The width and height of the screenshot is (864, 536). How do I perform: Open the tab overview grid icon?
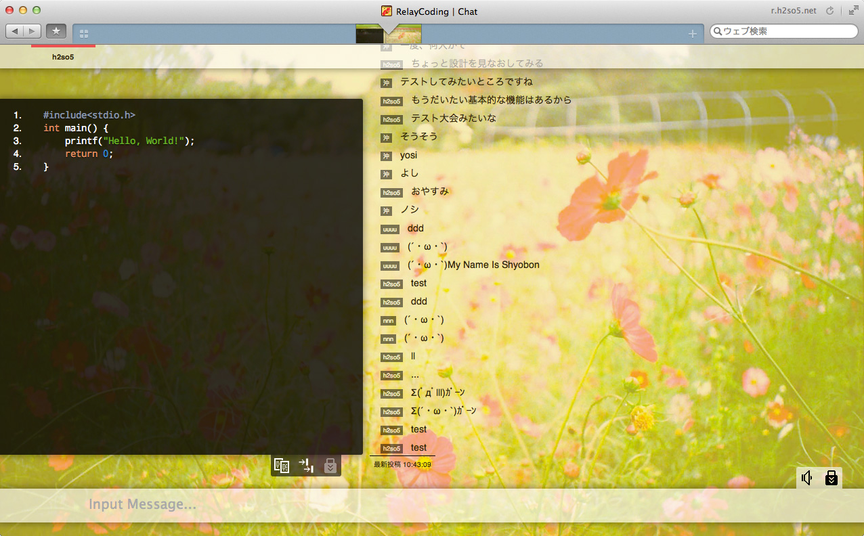coord(84,34)
